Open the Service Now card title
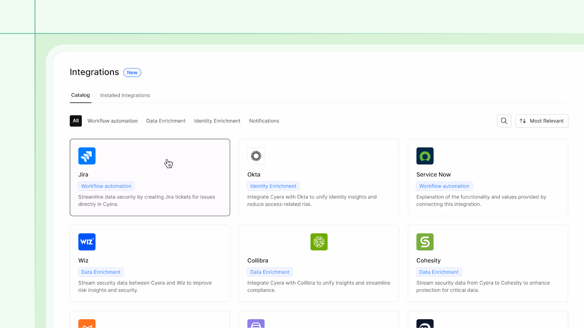The height and width of the screenshot is (328, 584). [434, 175]
